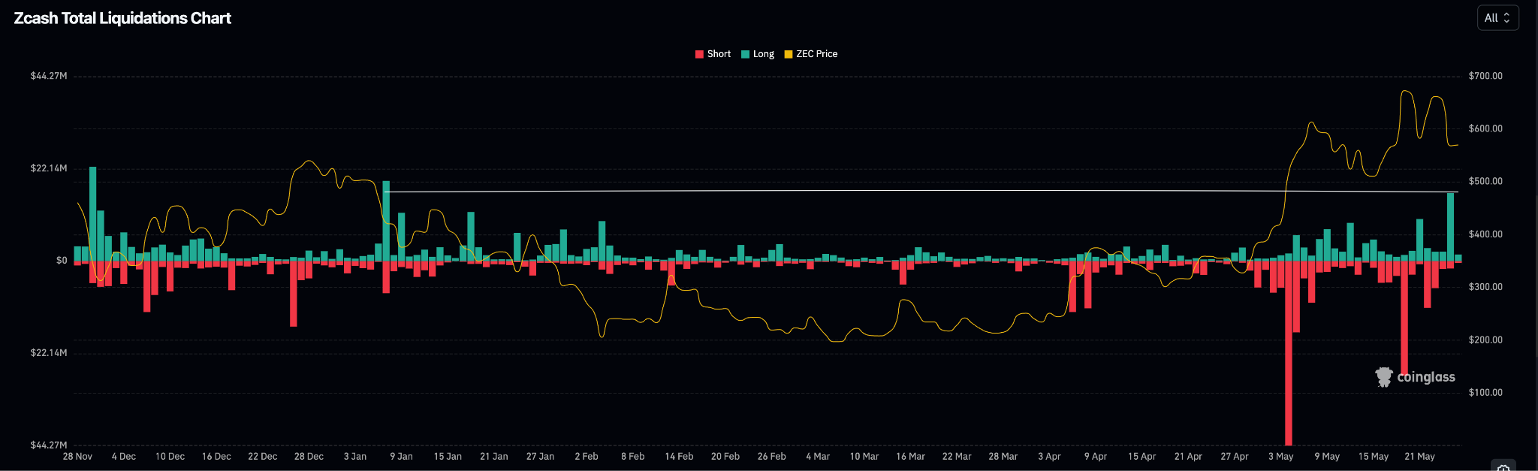
Task: Click the 3 Jan date label
Action: point(355,457)
